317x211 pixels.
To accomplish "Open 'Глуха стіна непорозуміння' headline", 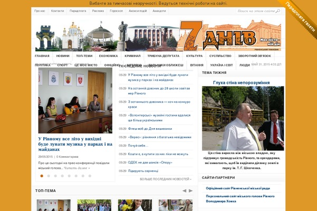I will (241, 83).
